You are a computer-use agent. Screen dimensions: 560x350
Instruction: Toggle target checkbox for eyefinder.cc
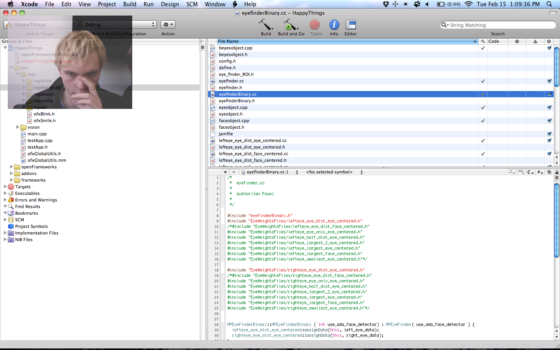coord(549,81)
